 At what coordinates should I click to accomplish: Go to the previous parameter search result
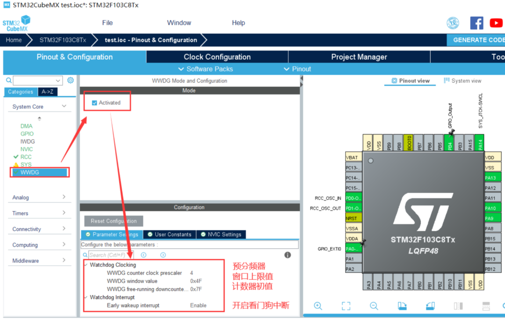(144, 255)
